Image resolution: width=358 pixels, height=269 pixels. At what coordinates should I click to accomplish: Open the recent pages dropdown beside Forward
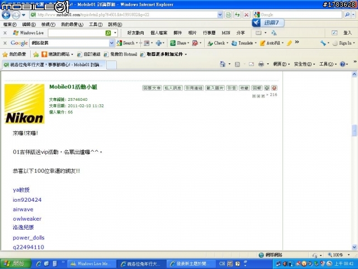click(23, 15)
